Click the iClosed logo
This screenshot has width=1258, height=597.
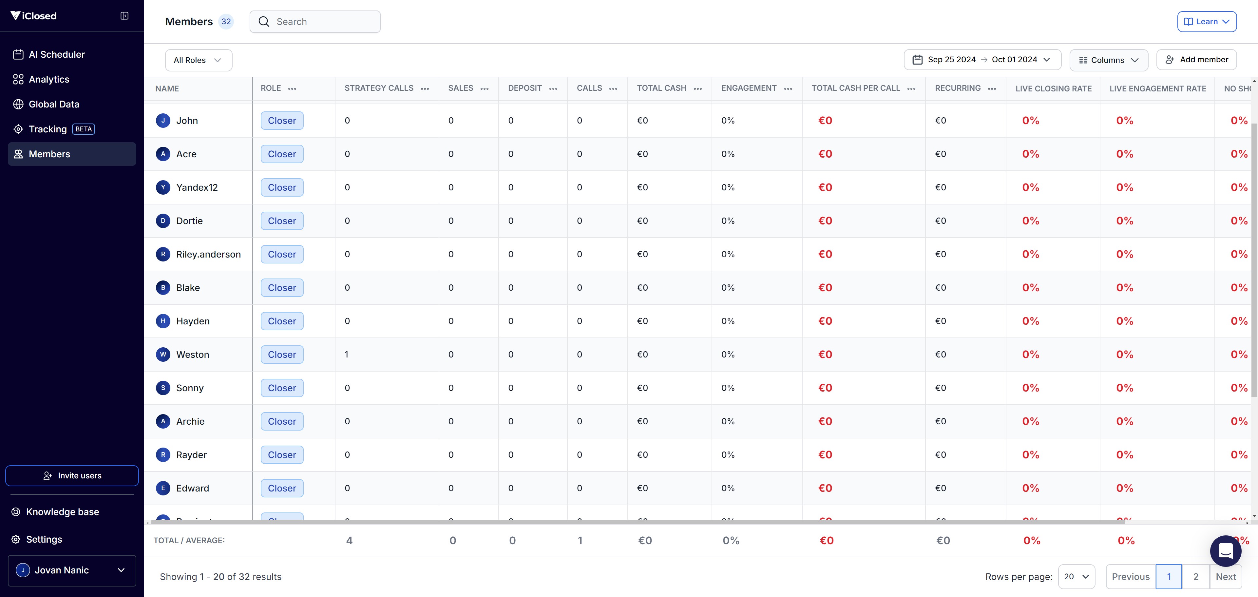click(34, 16)
